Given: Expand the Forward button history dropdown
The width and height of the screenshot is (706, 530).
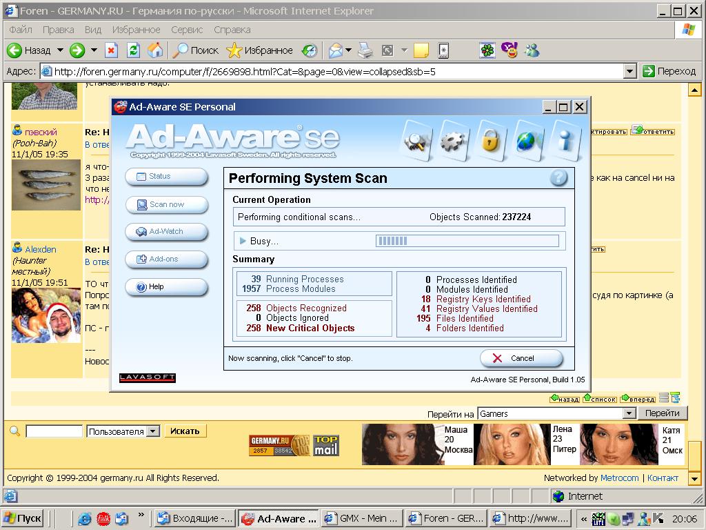Looking at the screenshot, I should (94, 50).
